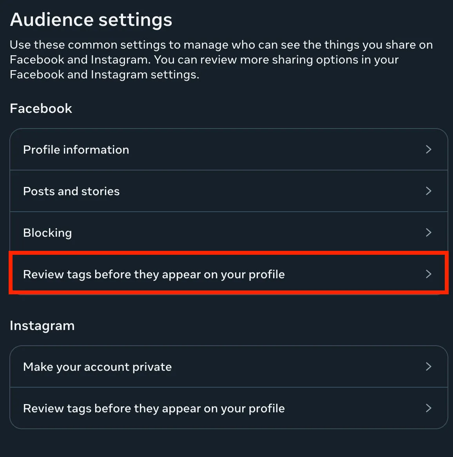The height and width of the screenshot is (457, 453).
Task: Open Profile information settings
Action: coord(229,149)
